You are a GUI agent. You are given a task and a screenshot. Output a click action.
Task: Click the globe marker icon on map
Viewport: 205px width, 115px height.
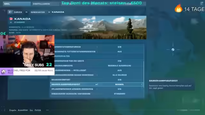pos(173,50)
